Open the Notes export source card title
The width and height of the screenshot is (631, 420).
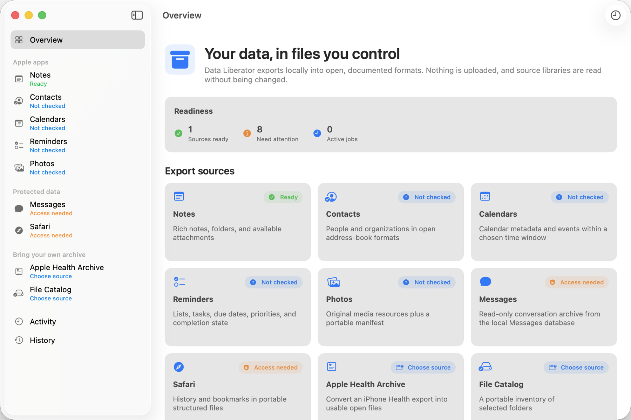(184, 214)
